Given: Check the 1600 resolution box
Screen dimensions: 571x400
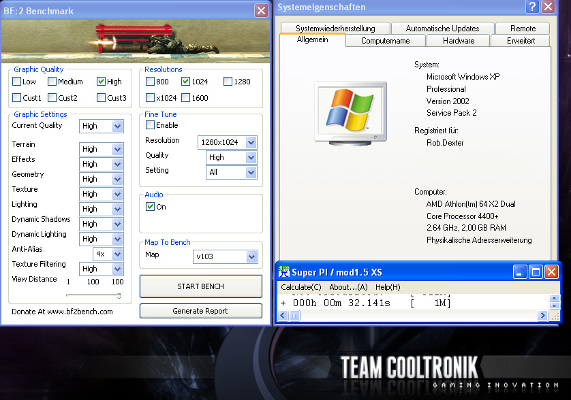Looking at the screenshot, I should pyautogui.click(x=186, y=97).
